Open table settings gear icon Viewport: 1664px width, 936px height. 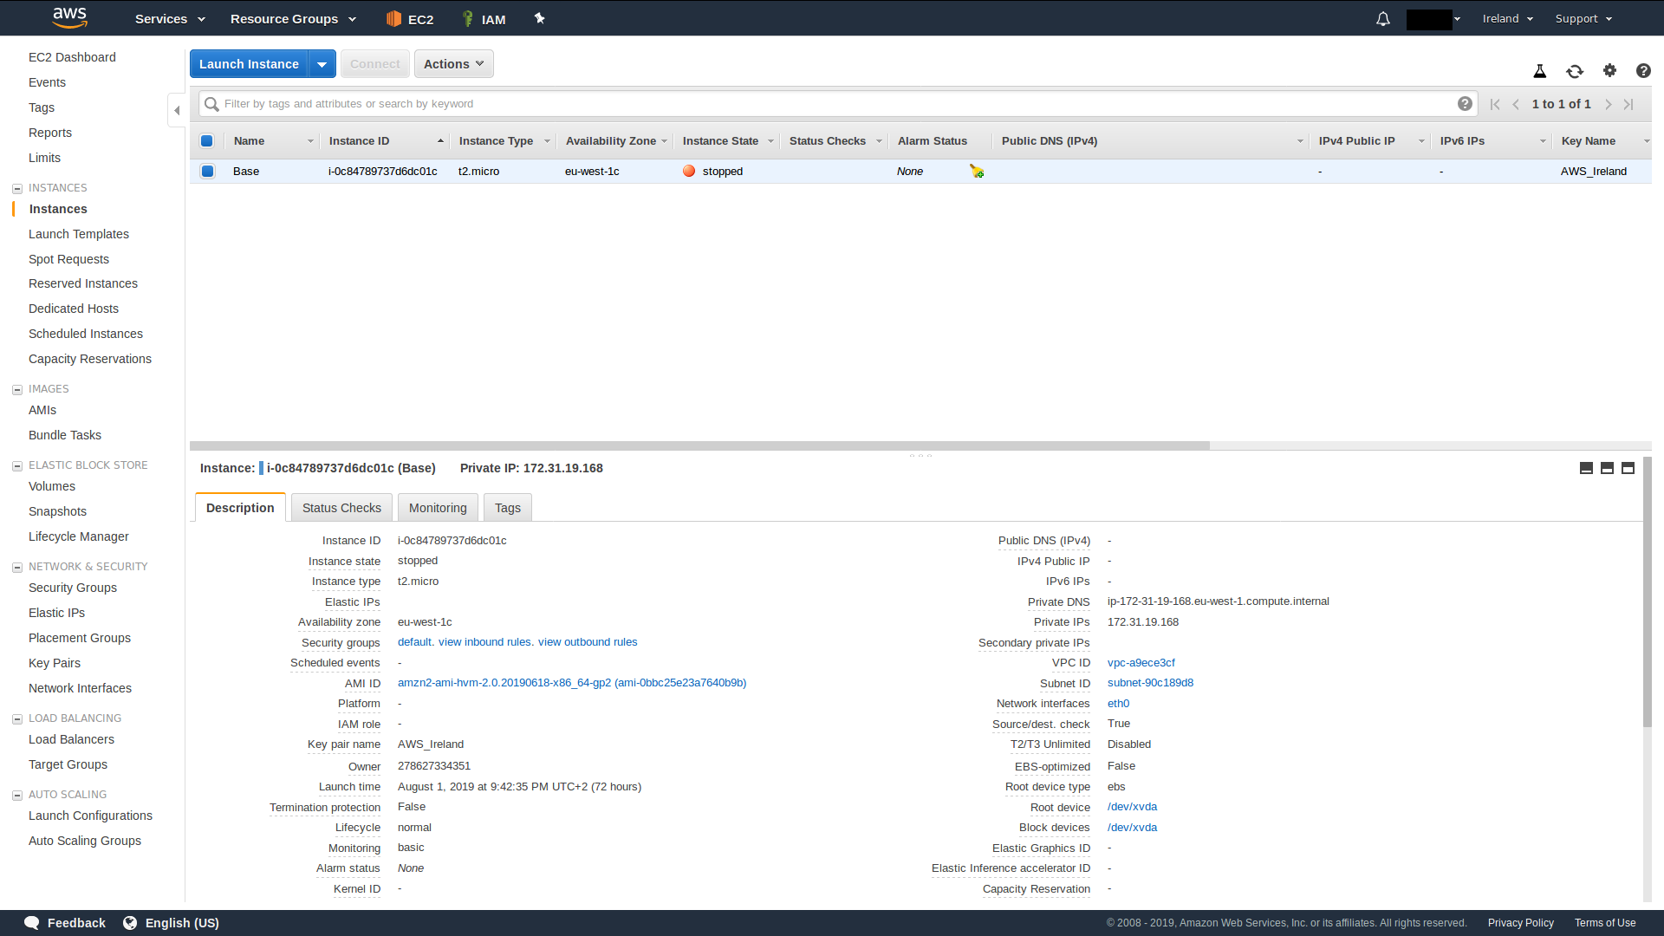pyautogui.click(x=1609, y=70)
